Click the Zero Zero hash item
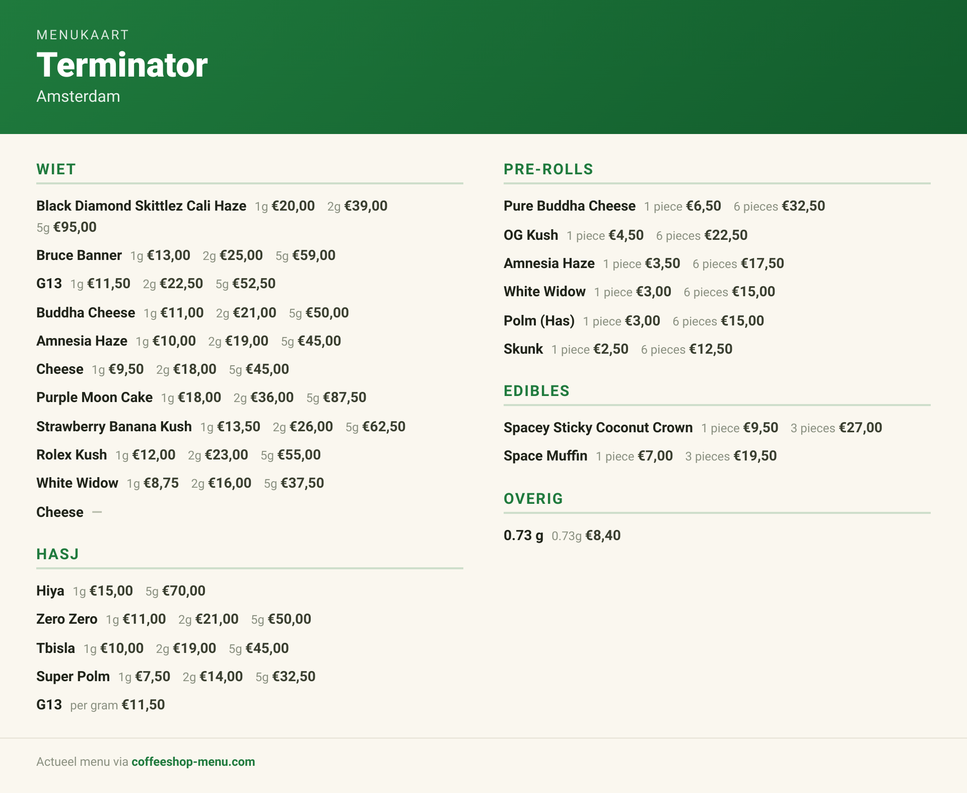The height and width of the screenshot is (793, 967). (x=67, y=619)
